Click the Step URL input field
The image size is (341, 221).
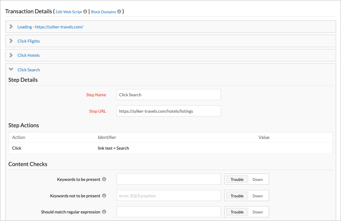168,111
